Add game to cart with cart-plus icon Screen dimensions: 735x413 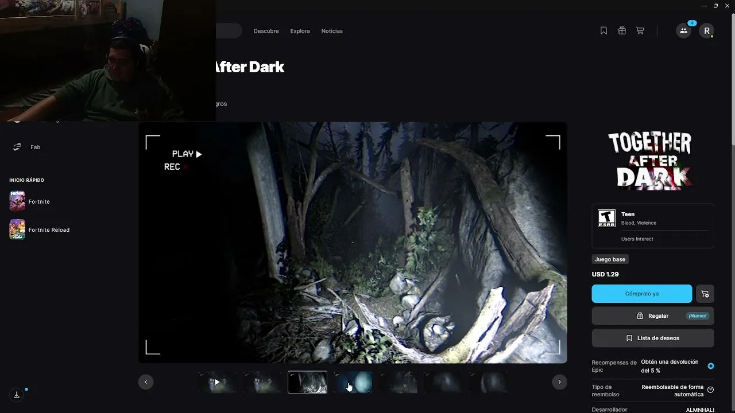coord(705,294)
